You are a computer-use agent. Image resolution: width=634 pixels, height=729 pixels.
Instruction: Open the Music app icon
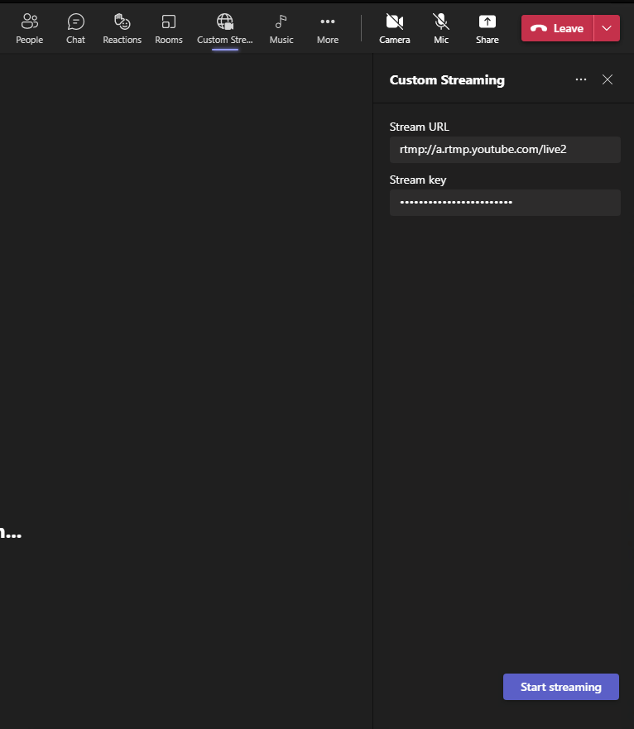(x=281, y=28)
